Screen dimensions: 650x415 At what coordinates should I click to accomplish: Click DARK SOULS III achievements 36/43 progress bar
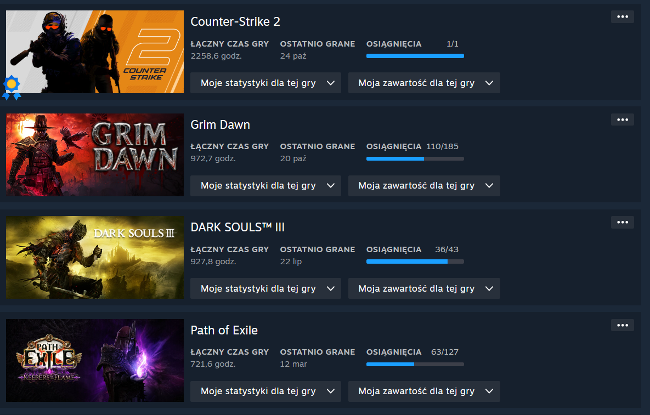pos(415,261)
